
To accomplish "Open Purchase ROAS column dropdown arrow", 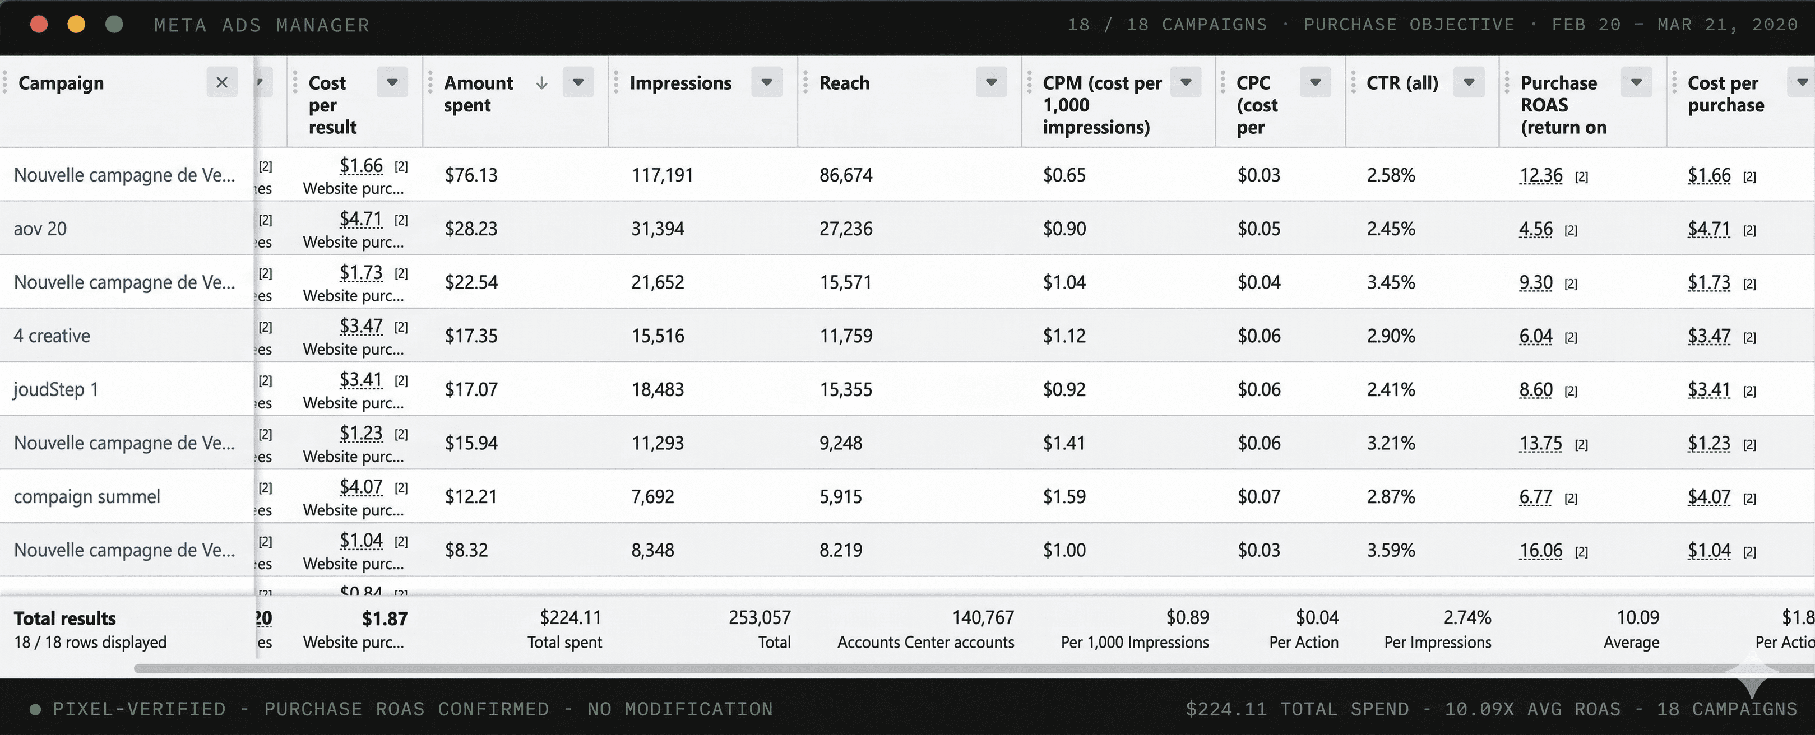I will [x=1636, y=82].
